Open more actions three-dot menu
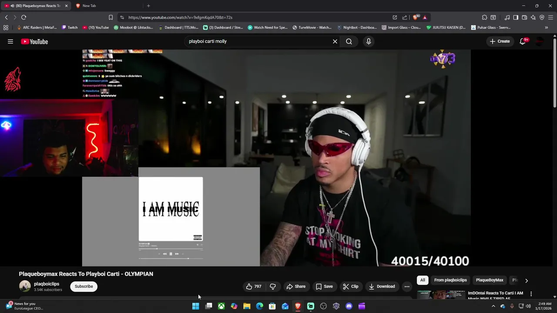This screenshot has width=557, height=313. pos(407,286)
